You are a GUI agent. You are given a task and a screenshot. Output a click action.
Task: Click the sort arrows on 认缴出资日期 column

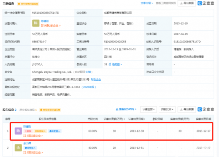[145, 119]
